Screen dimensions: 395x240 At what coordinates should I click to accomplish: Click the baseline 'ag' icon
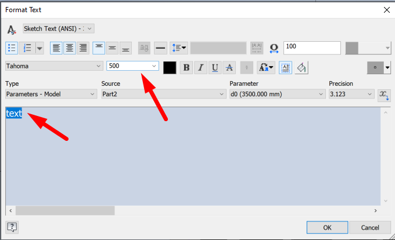tap(144, 48)
